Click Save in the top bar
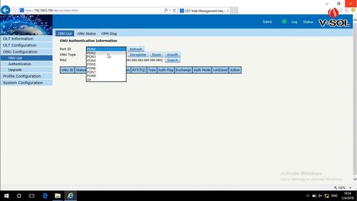This screenshot has width=357, height=201. pyautogui.click(x=267, y=22)
